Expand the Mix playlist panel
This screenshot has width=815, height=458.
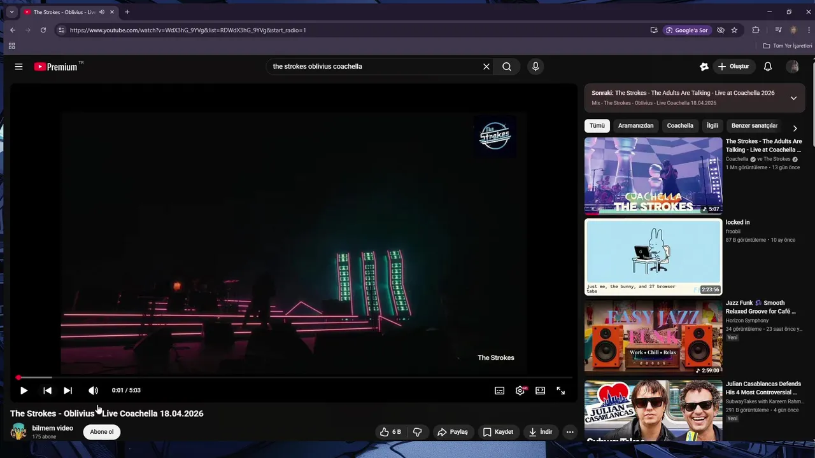[x=793, y=98]
